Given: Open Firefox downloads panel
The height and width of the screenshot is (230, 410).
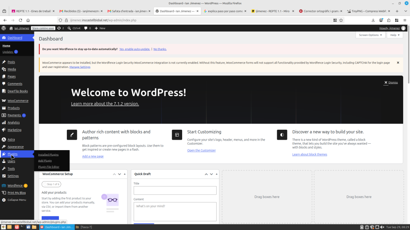Looking at the screenshot, I should pos(373,20).
